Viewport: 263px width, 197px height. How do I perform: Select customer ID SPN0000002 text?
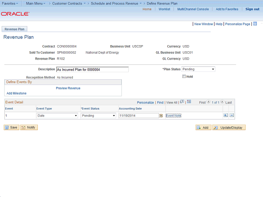pyautogui.click(x=67, y=53)
